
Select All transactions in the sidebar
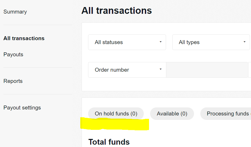click(x=24, y=38)
